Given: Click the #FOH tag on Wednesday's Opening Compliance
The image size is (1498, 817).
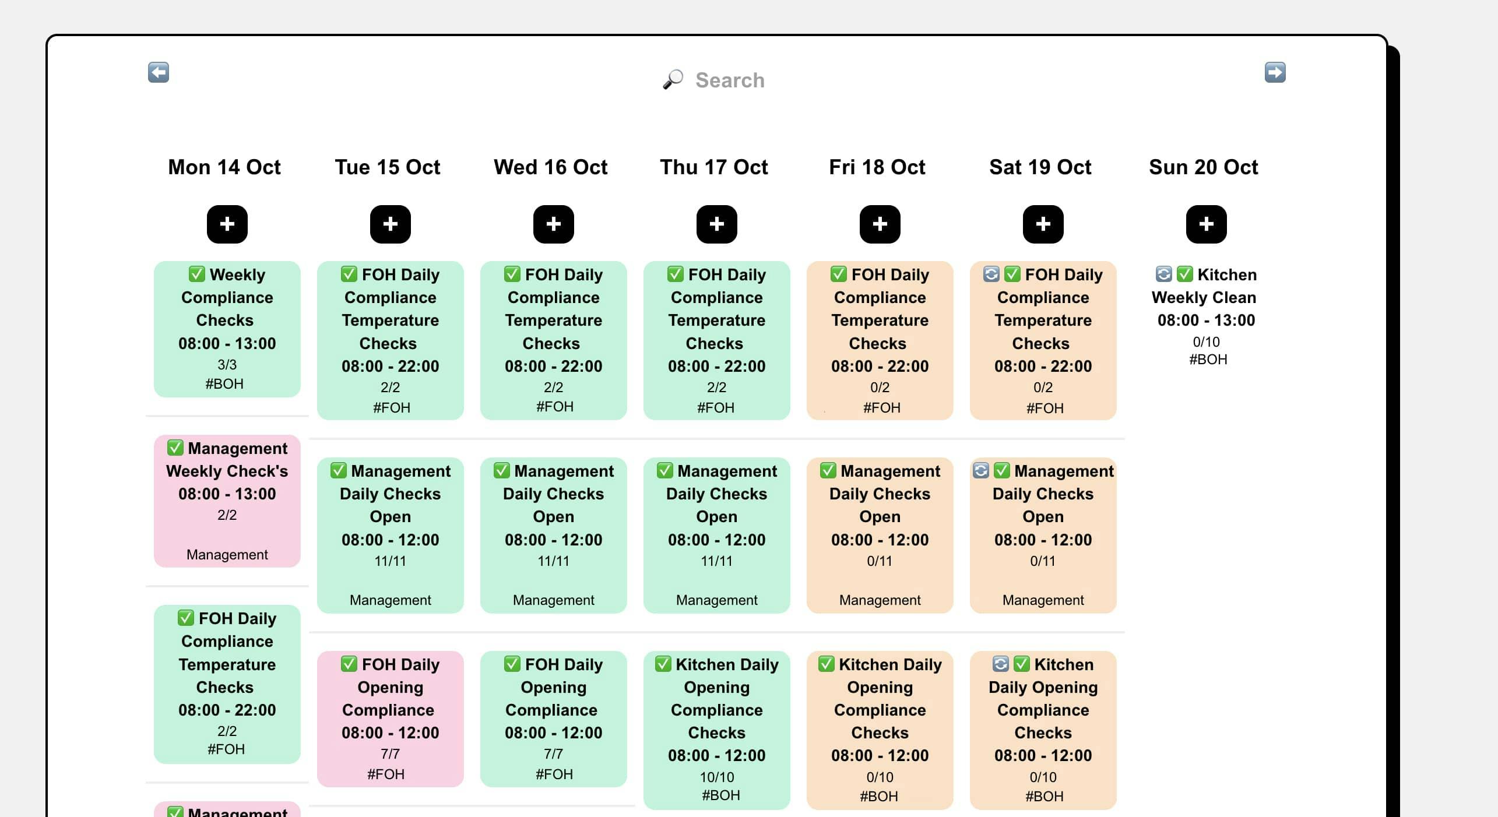Looking at the screenshot, I should 554,774.
